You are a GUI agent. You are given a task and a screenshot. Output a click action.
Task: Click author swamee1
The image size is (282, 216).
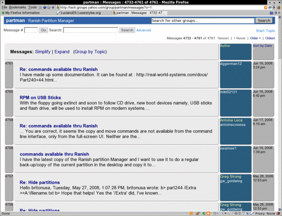pyautogui.click(x=228, y=148)
